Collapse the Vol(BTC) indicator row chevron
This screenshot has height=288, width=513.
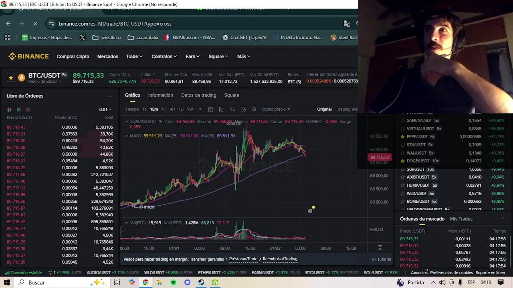(127, 223)
